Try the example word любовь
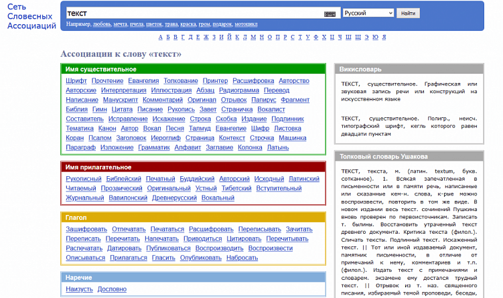The height and width of the screenshot is (298, 503). coord(102,24)
